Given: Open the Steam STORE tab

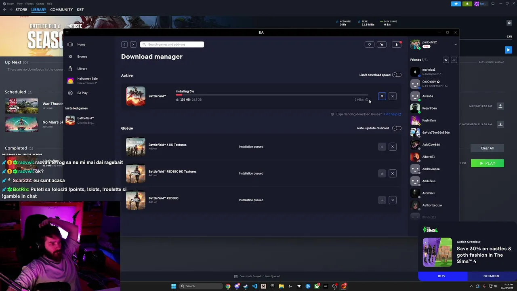Looking at the screenshot, I should click(x=21, y=10).
